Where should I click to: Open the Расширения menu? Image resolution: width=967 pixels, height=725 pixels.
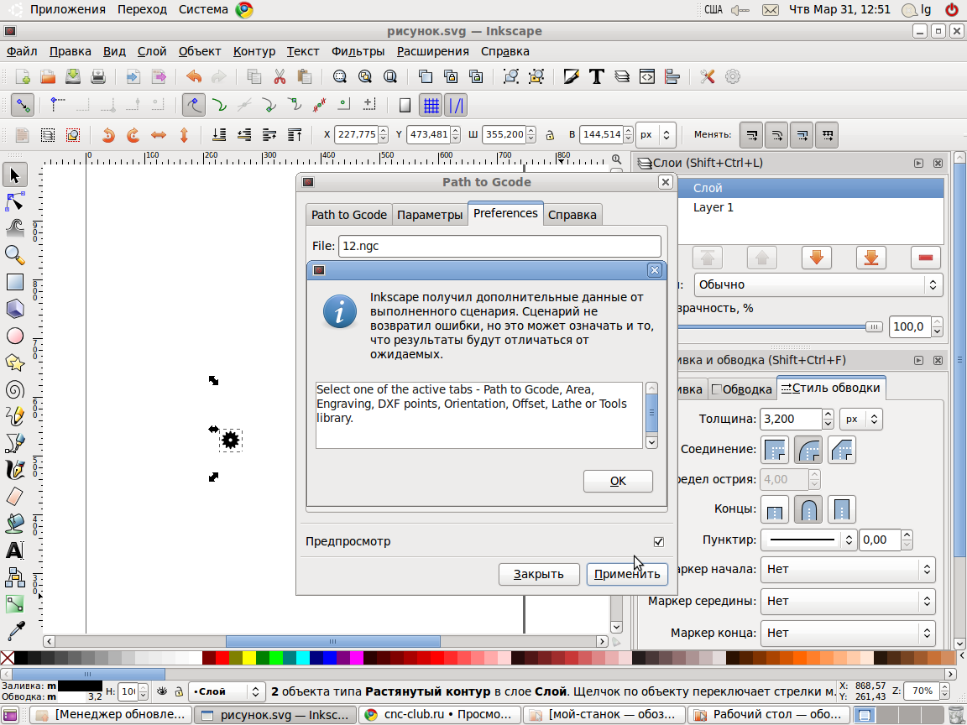tap(433, 51)
